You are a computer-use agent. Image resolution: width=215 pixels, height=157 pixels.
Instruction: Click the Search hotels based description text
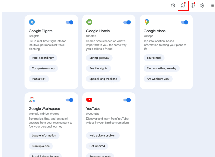(106, 45)
